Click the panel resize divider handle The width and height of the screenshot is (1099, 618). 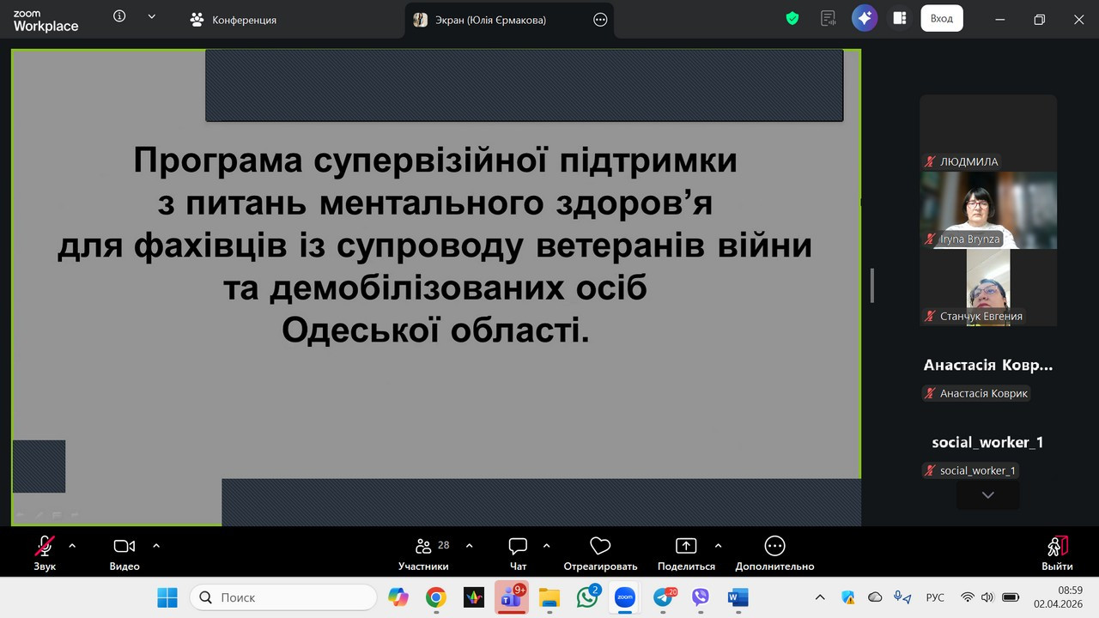[x=872, y=285]
